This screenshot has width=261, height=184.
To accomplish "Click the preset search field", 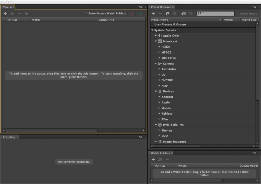I will 215,13.
